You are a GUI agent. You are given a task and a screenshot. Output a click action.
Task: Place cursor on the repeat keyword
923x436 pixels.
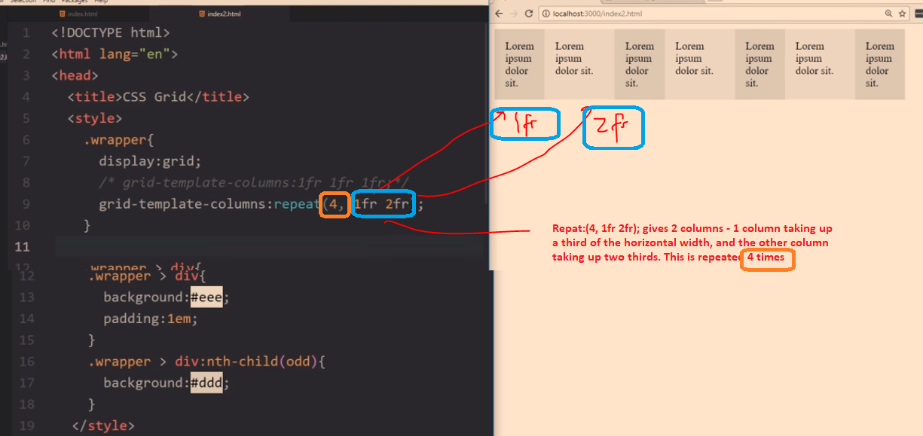point(297,205)
